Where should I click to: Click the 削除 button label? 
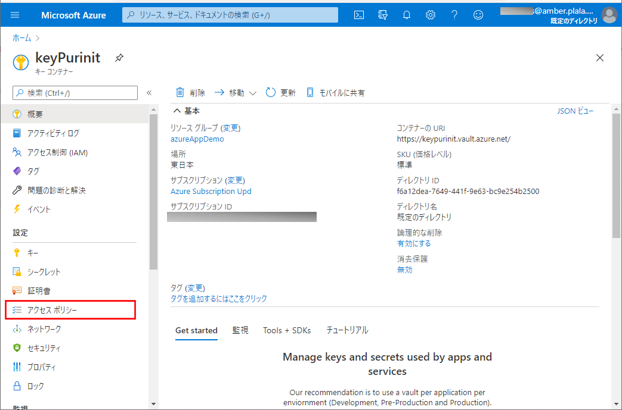197,93
